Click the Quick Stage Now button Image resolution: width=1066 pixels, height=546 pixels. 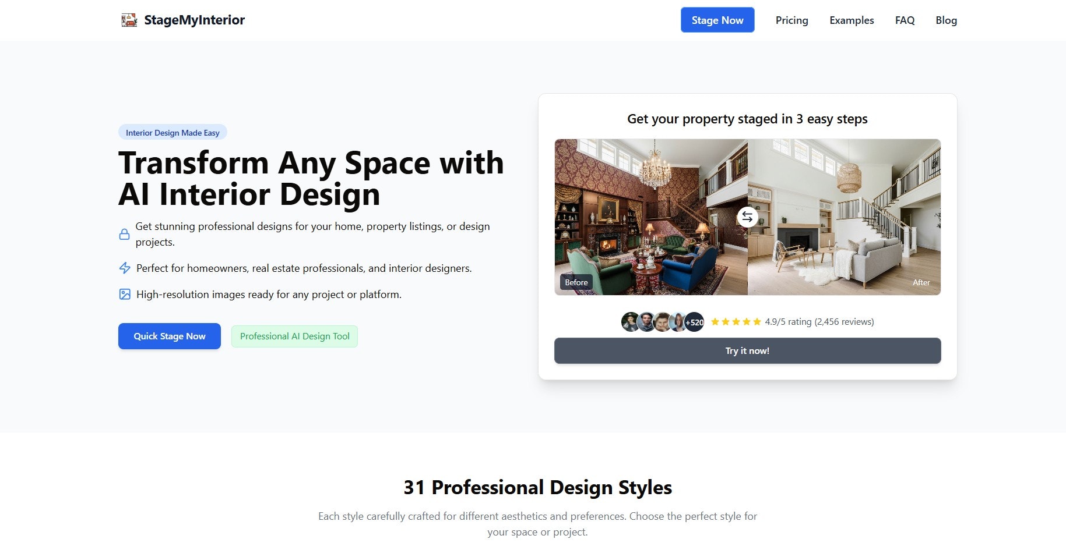tap(169, 336)
